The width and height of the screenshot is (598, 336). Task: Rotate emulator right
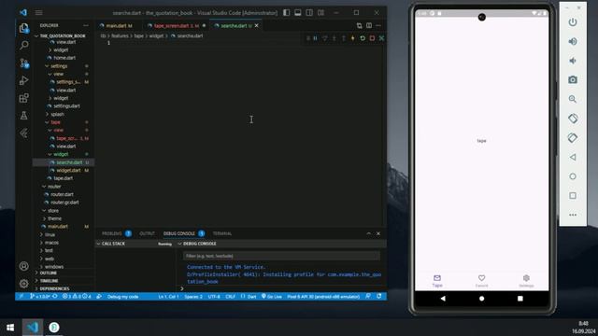(x=573, y=137)
